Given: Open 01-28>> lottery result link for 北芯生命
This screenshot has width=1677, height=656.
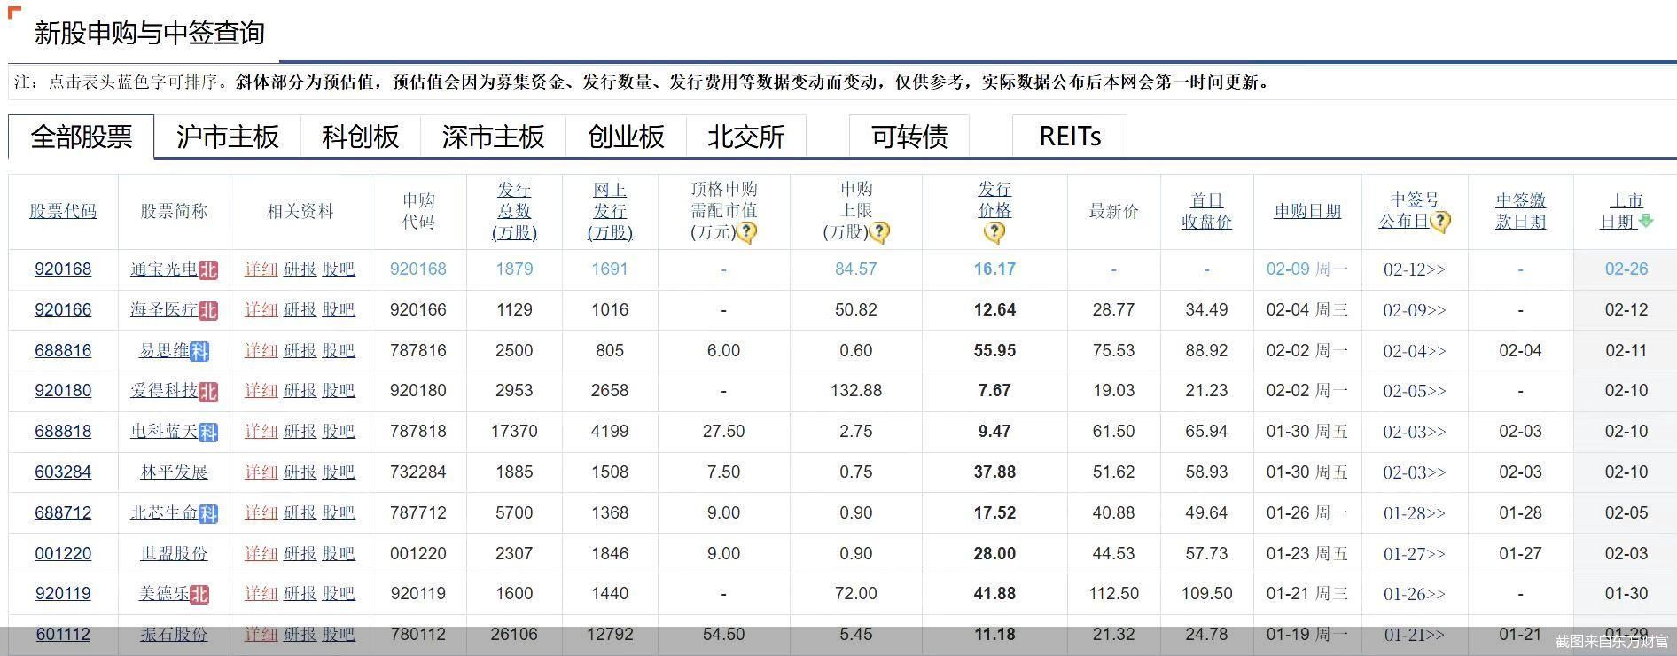Looking at the screenshot, I should coord(1415,513).
